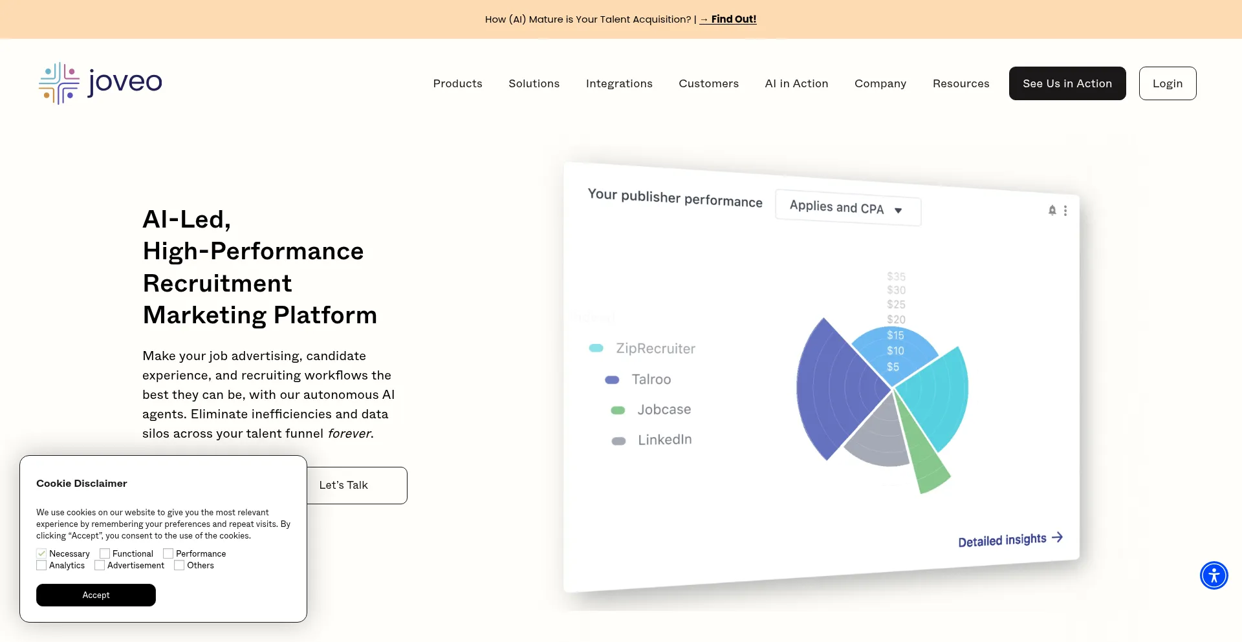Check the Analytics cookies checkbox
The width and height of the screenshot is (1242, 642).
point(41,565)
